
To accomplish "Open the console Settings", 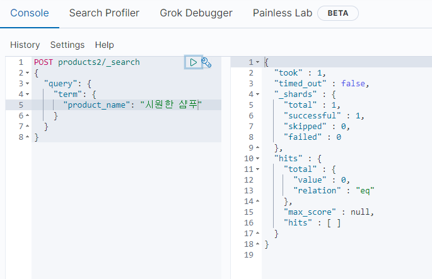I will [67, 45].
